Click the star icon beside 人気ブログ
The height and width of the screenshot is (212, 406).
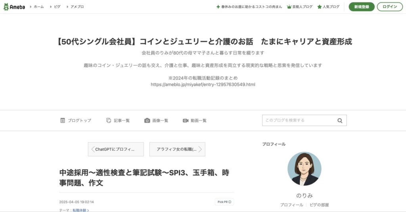320,7
